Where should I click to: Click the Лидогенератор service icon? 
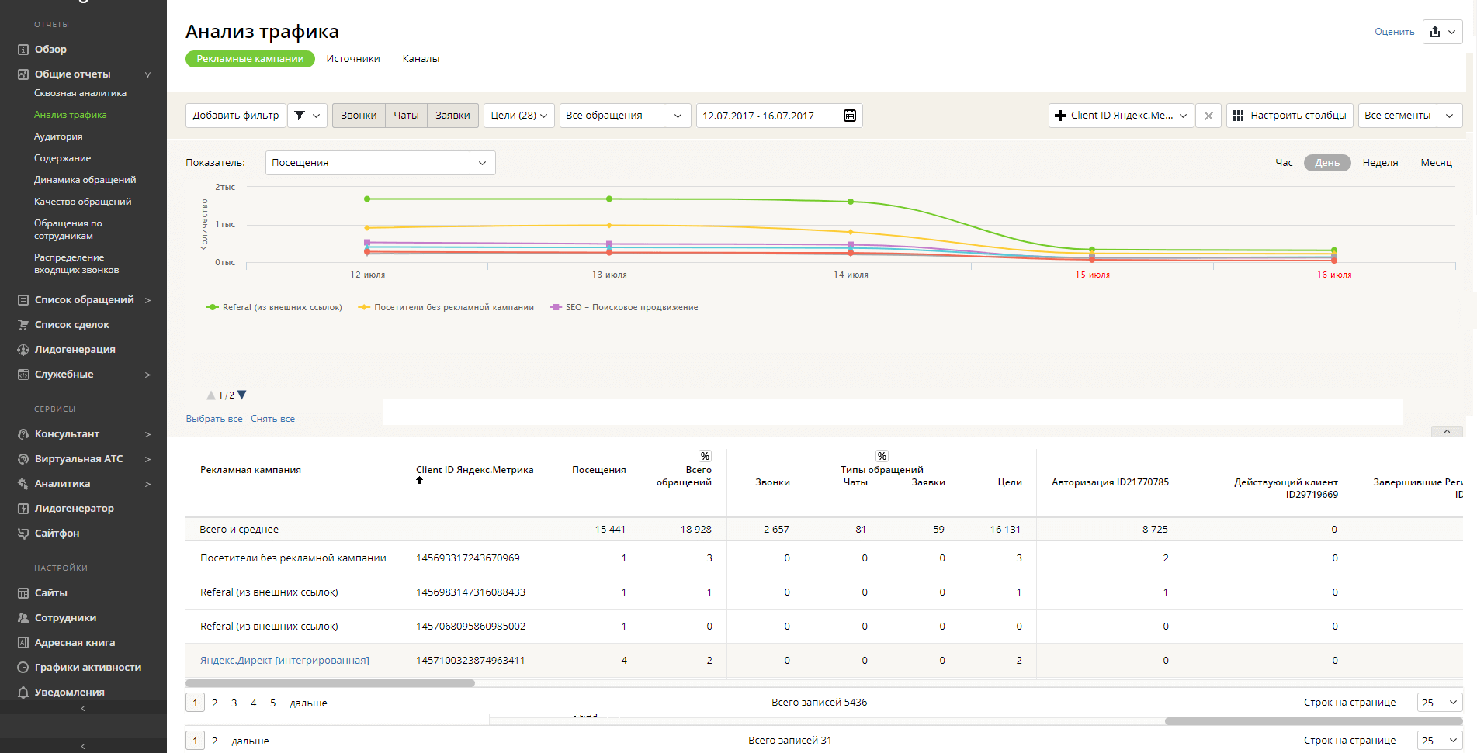coord(23,509)
